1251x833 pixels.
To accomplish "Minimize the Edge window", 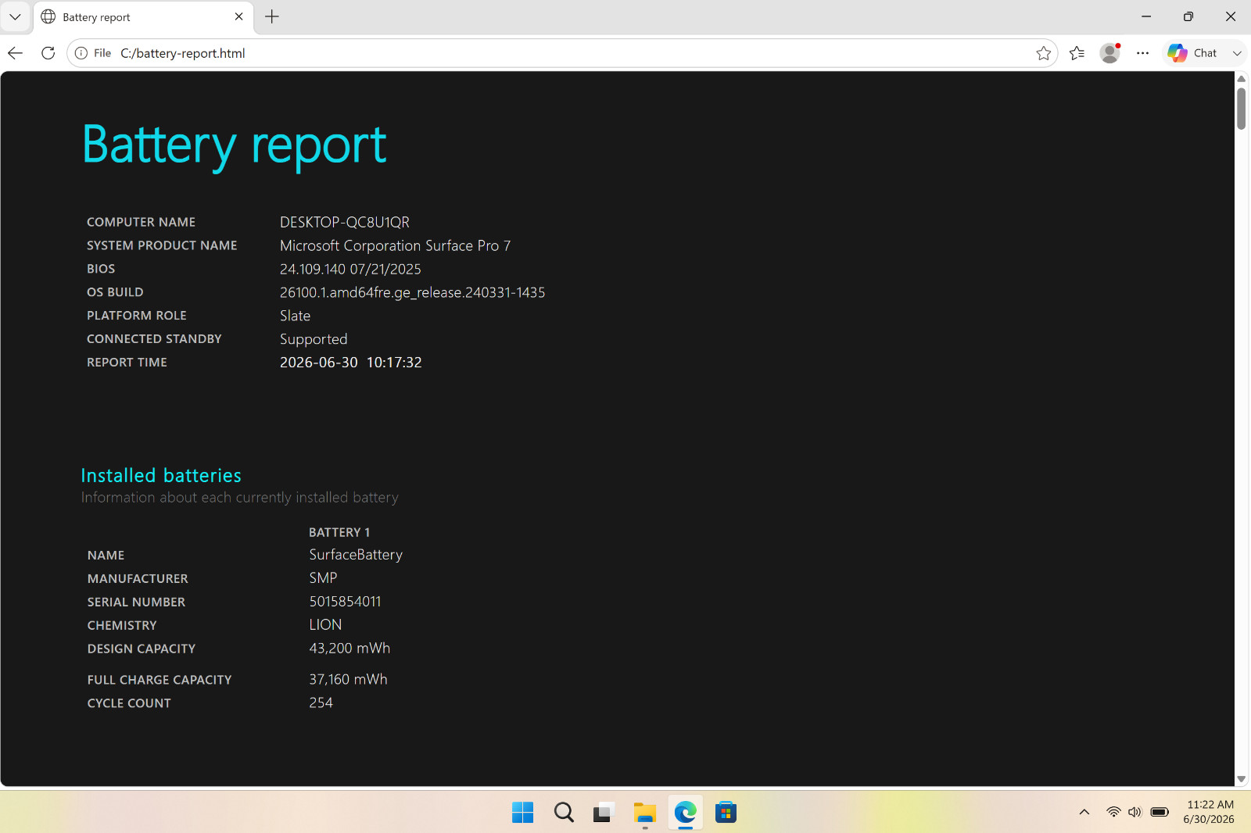I will pos(1146,16).
